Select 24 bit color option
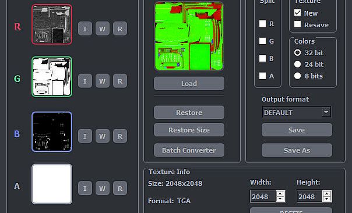The width and height of the screenshot is (352, 213). [x=297, y=65]
